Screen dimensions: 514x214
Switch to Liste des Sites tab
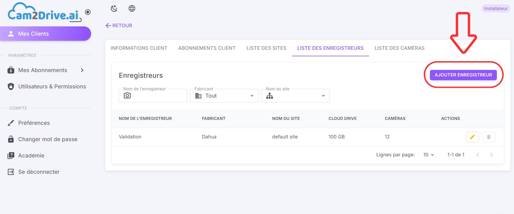pos(267,48)
